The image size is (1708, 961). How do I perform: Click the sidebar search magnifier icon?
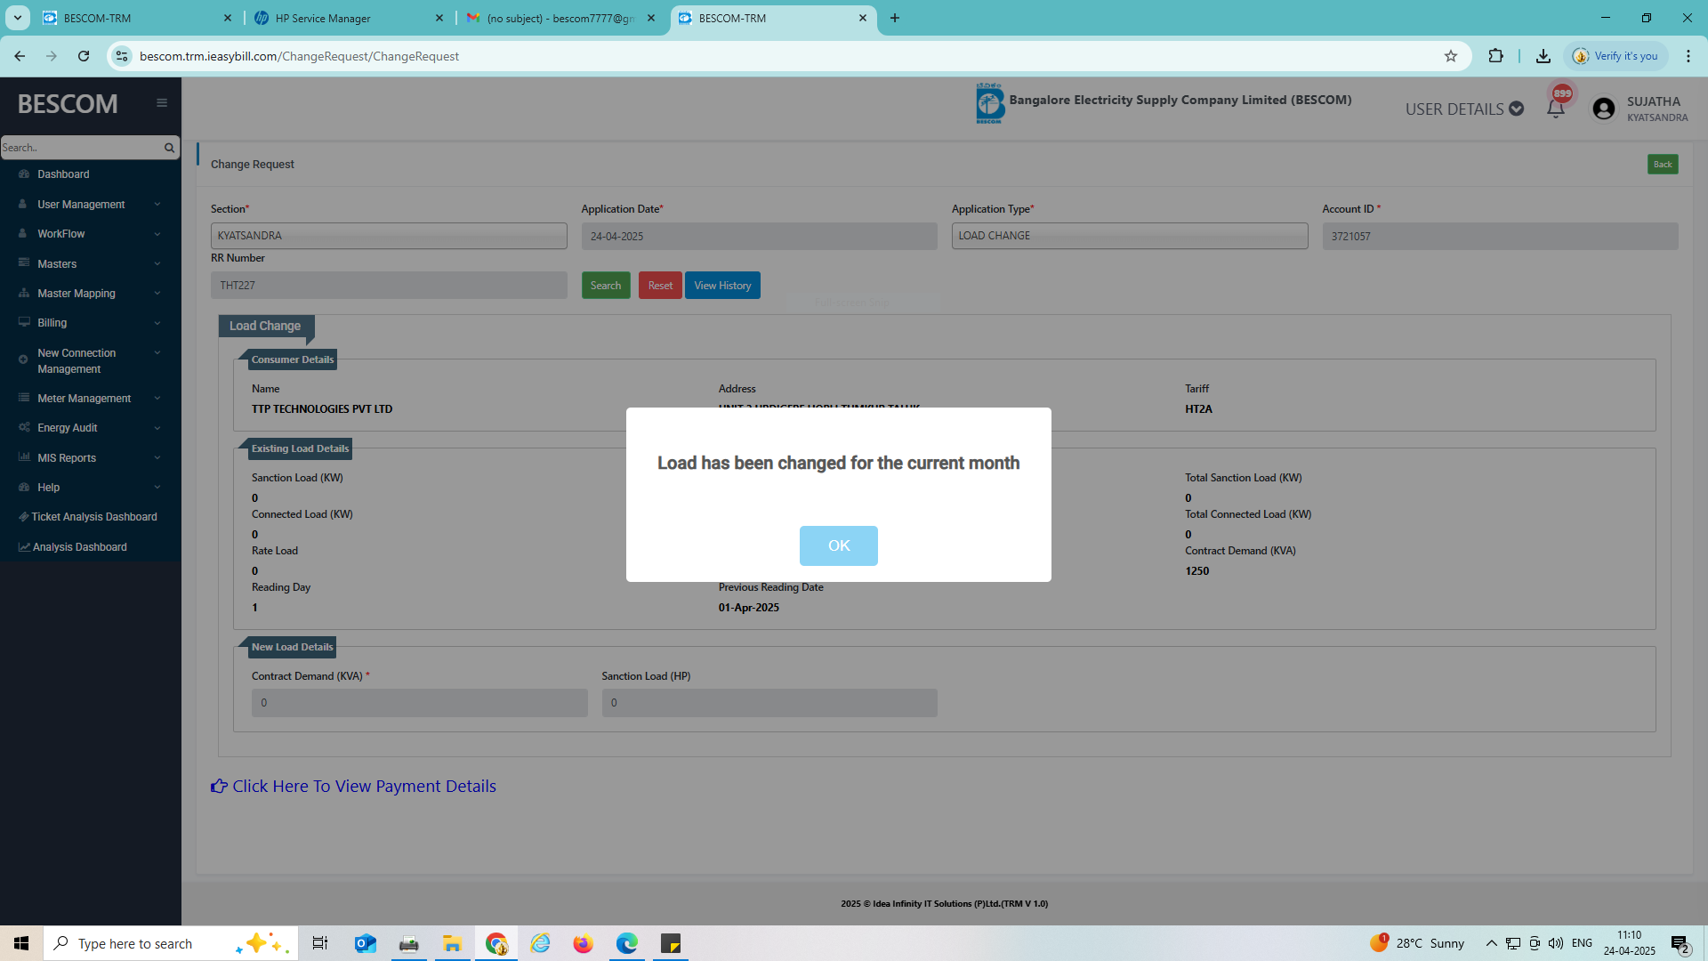(169, 148)
